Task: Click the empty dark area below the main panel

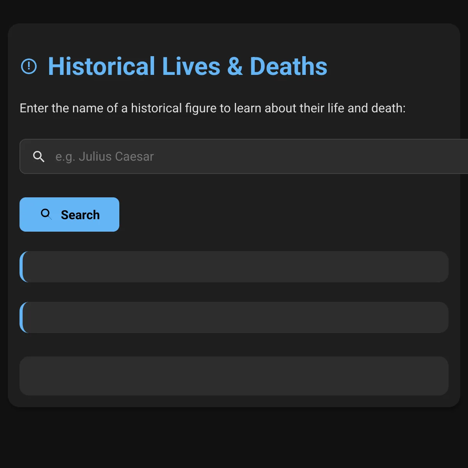Action: click(234, 438)
